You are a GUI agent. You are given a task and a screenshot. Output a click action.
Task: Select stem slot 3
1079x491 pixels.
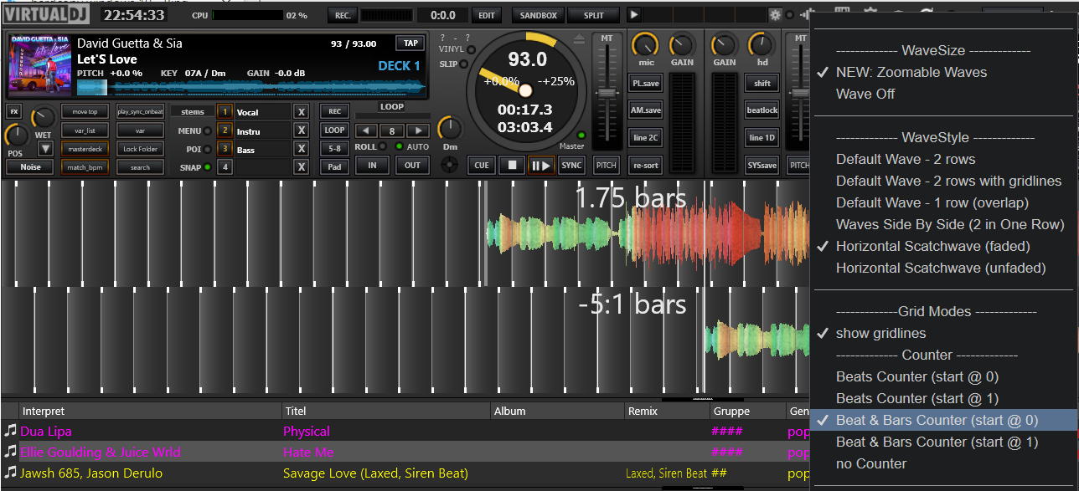pos(225,149)
